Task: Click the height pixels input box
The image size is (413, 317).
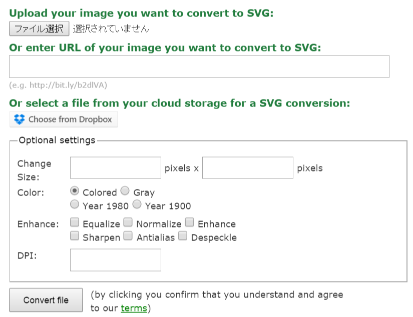Action: [247, 168]
